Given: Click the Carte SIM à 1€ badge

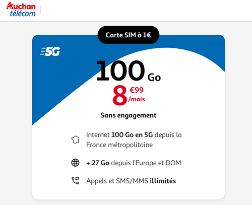Looking at the screenshot, I should (129, 35).
